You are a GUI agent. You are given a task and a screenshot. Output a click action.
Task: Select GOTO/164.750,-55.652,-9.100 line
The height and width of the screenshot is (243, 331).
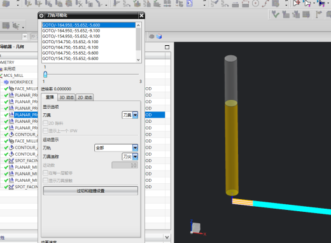tap(88, 47)
